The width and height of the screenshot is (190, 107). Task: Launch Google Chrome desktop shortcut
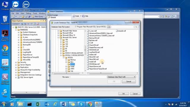tap(5, 50)
